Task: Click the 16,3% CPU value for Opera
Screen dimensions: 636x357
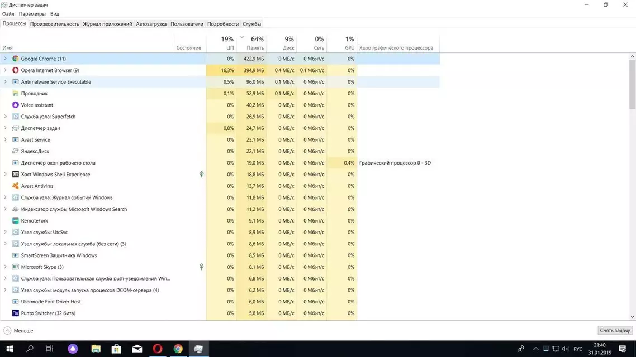Action: [227, 70]
